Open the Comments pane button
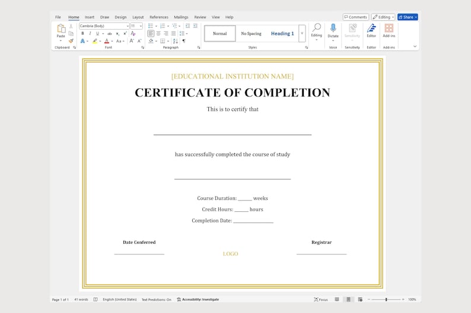This screenshot has height=313, width=471. [356, 17]
